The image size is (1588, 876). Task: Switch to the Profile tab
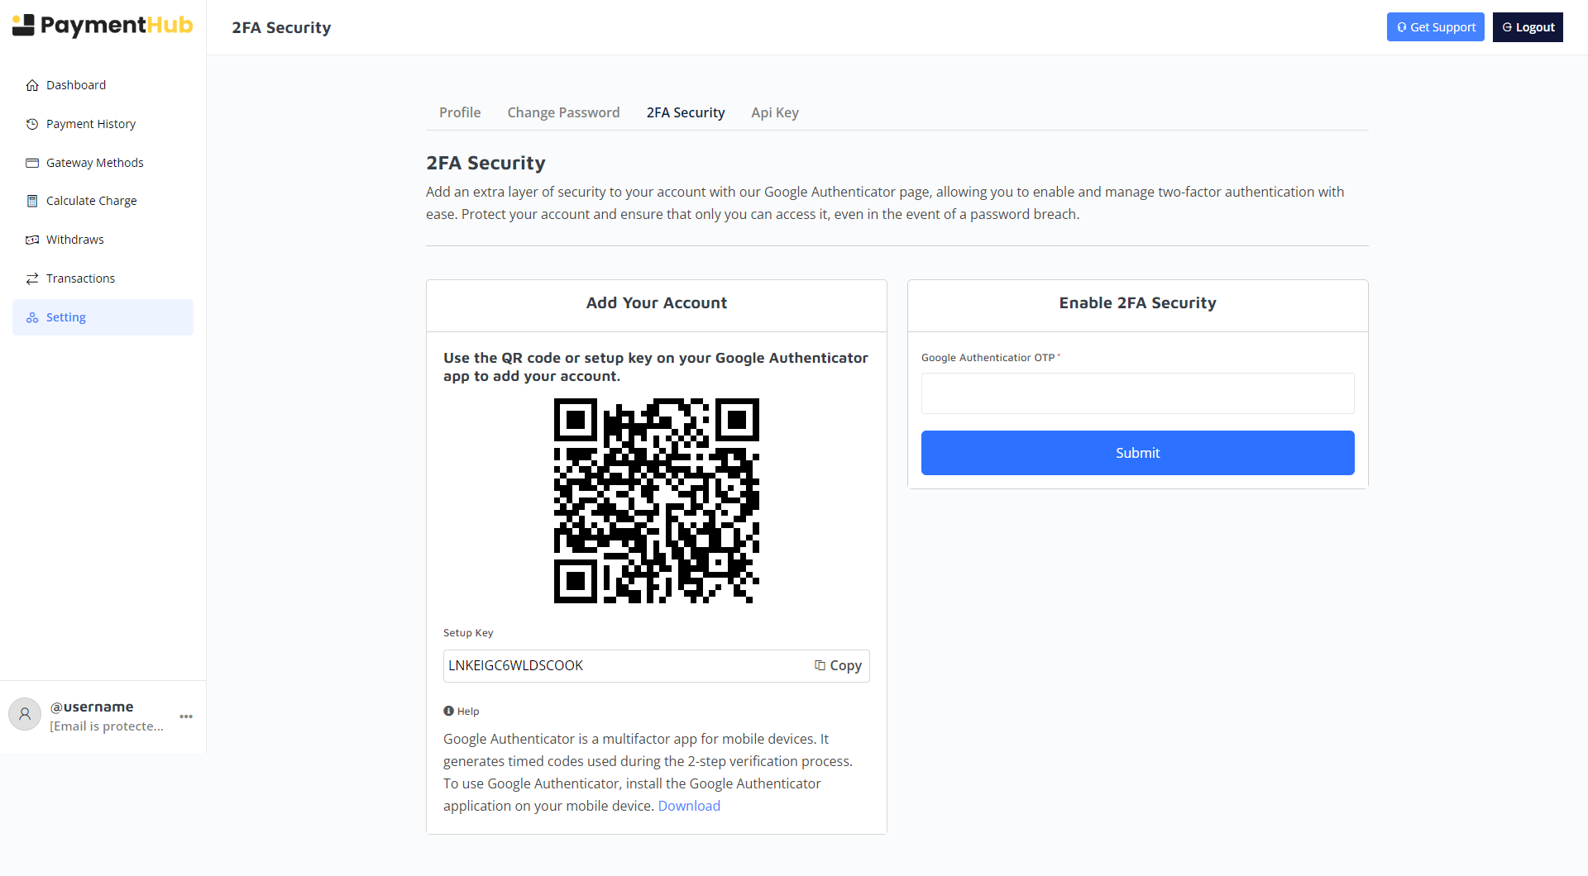[460, 112]
